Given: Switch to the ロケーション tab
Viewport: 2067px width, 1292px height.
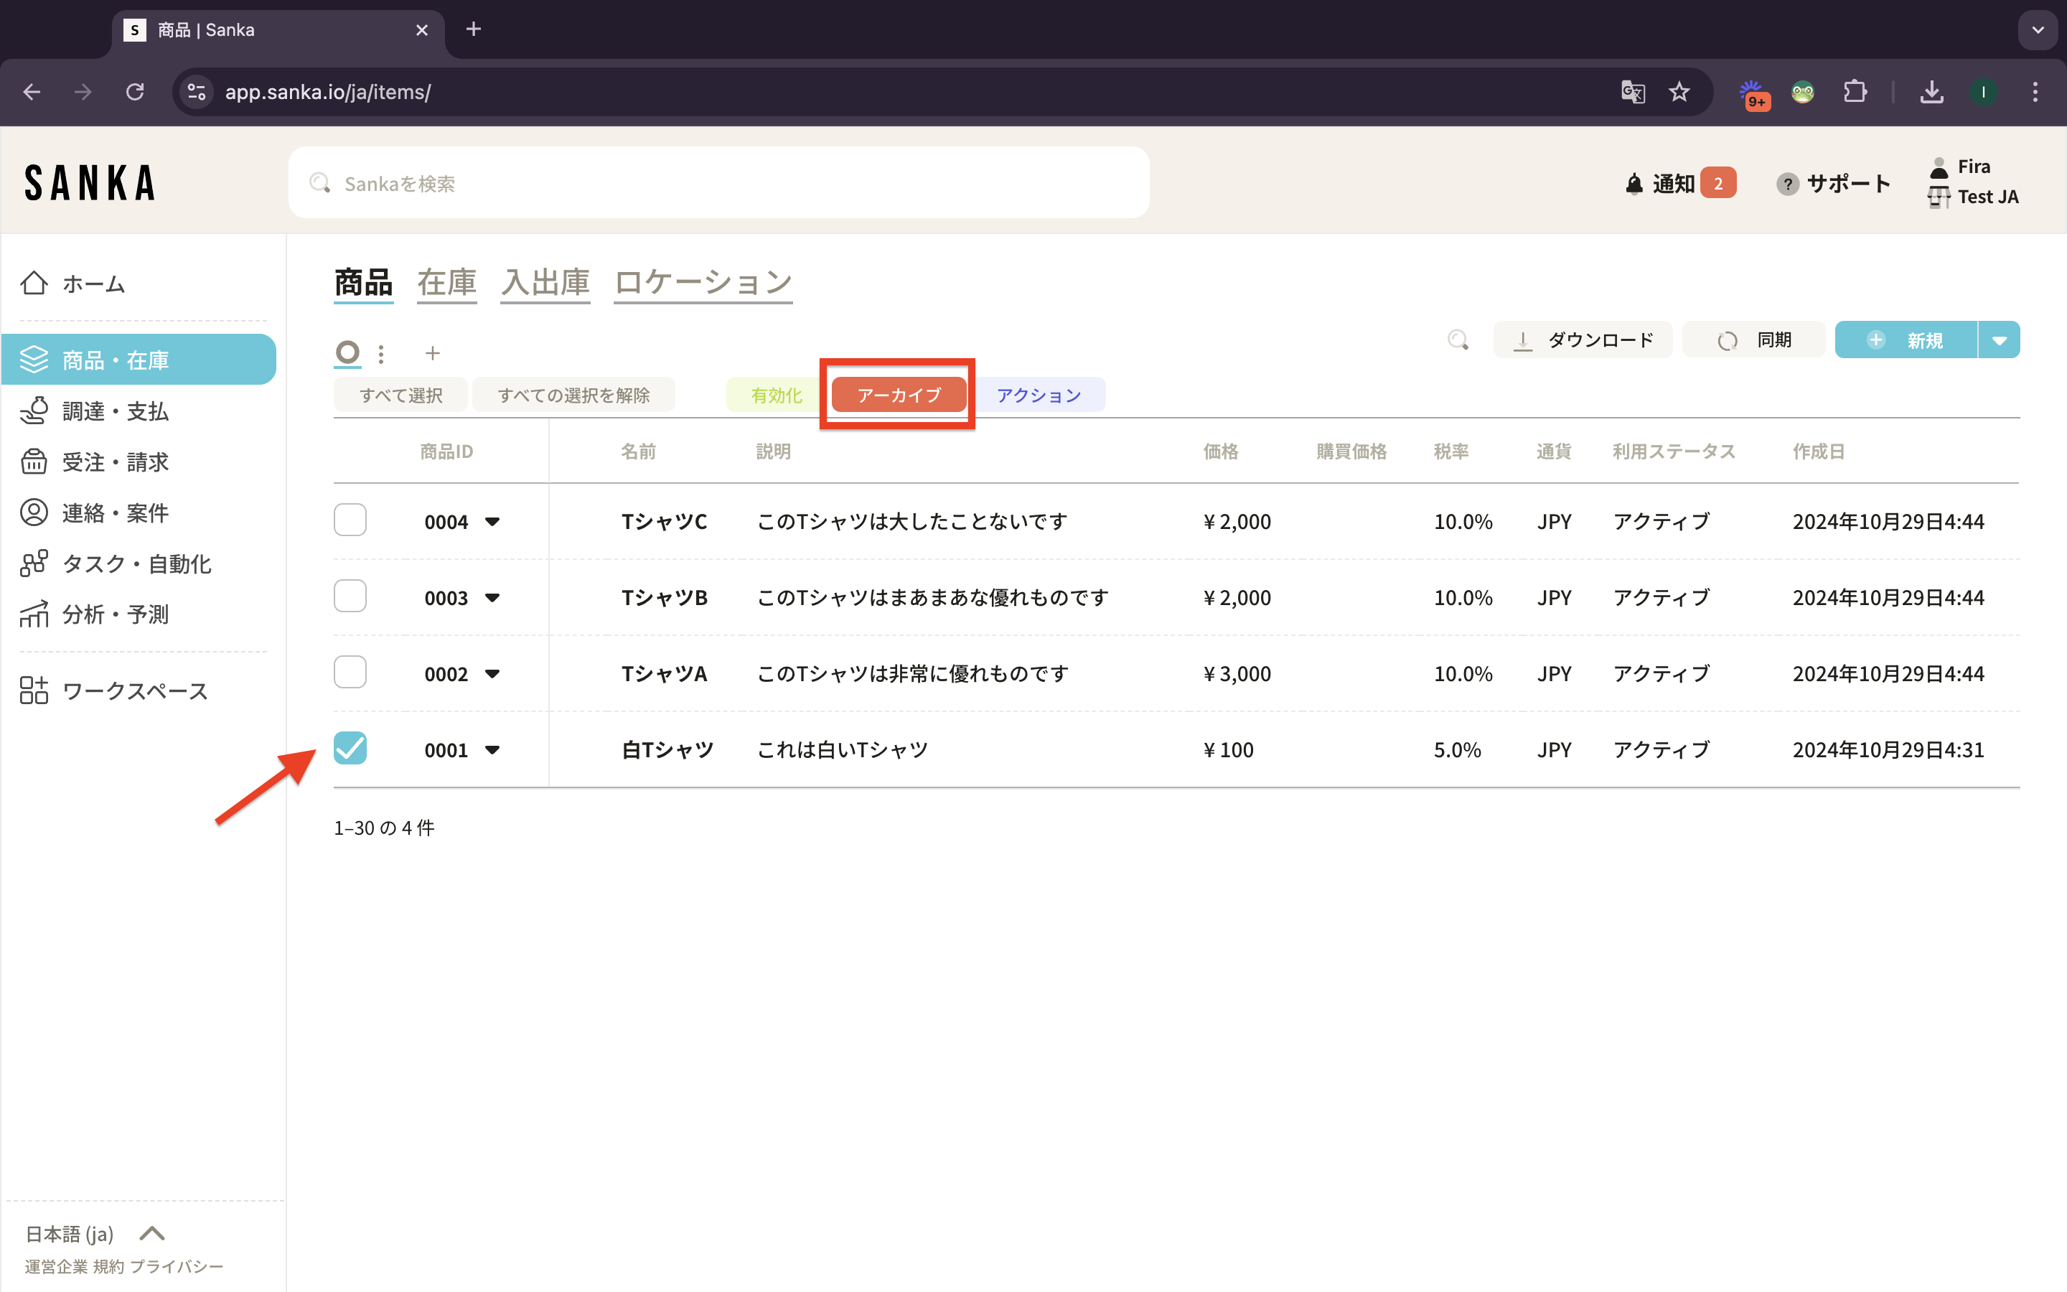Looking at the screenshot, I should (702, 283).
